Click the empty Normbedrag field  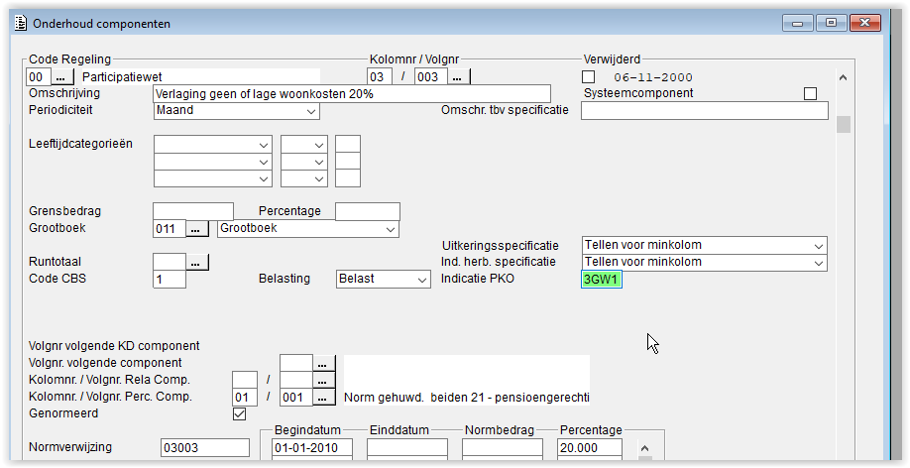[503, 448]
